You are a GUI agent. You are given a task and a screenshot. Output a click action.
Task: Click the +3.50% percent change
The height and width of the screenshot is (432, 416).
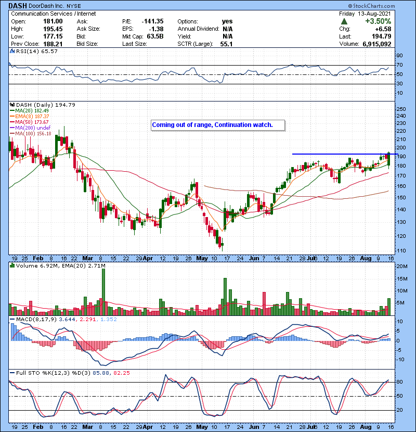[x=378, y=21]
